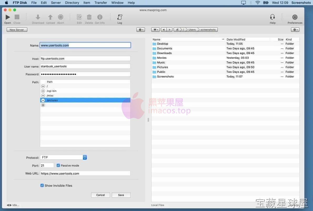Click the User name input field

[85, 66]
